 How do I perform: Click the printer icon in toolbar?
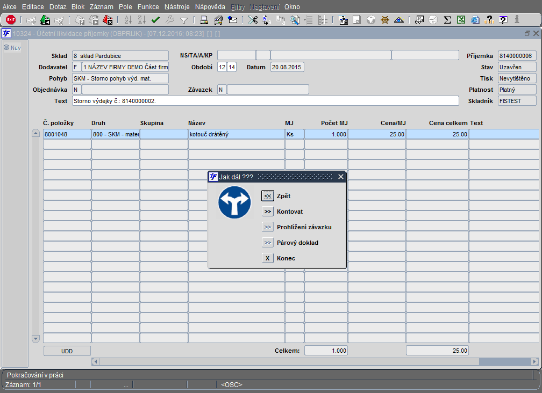coord(204,20)
